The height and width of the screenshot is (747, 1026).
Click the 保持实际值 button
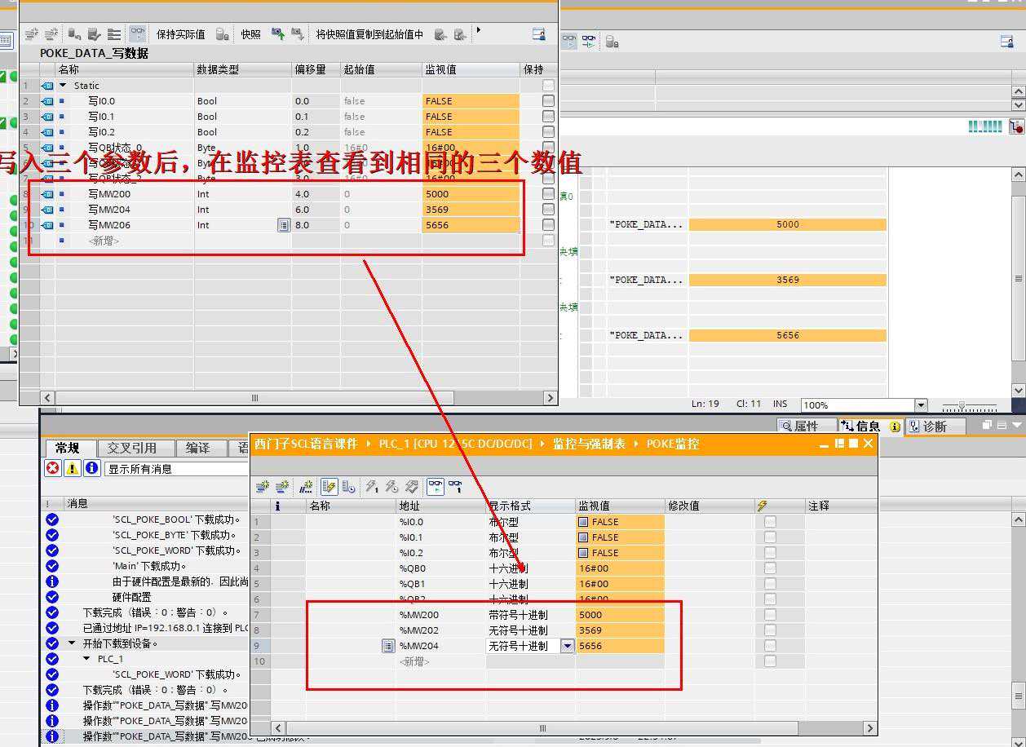[180, 34]
